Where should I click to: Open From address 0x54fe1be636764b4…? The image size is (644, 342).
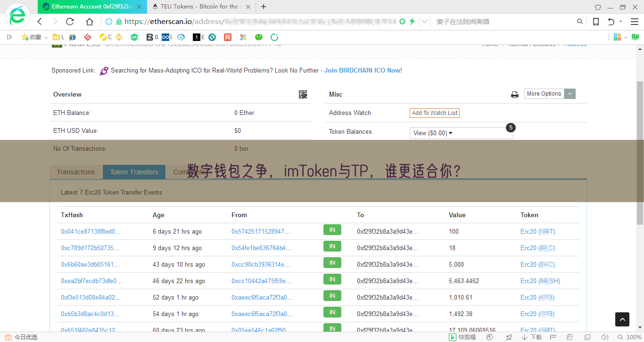point(262,248)
